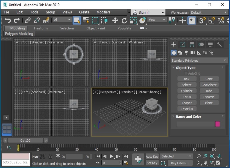Viewport: 230px width, 168px height.
Task: Open the Modify command panel tab
Action: click(x=183, y=44)
